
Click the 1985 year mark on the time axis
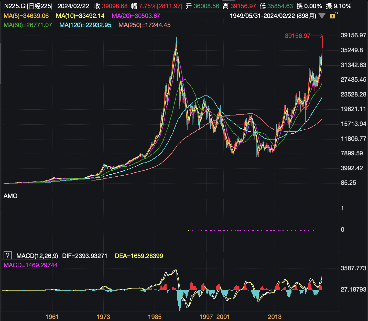(x=155, y=317)
